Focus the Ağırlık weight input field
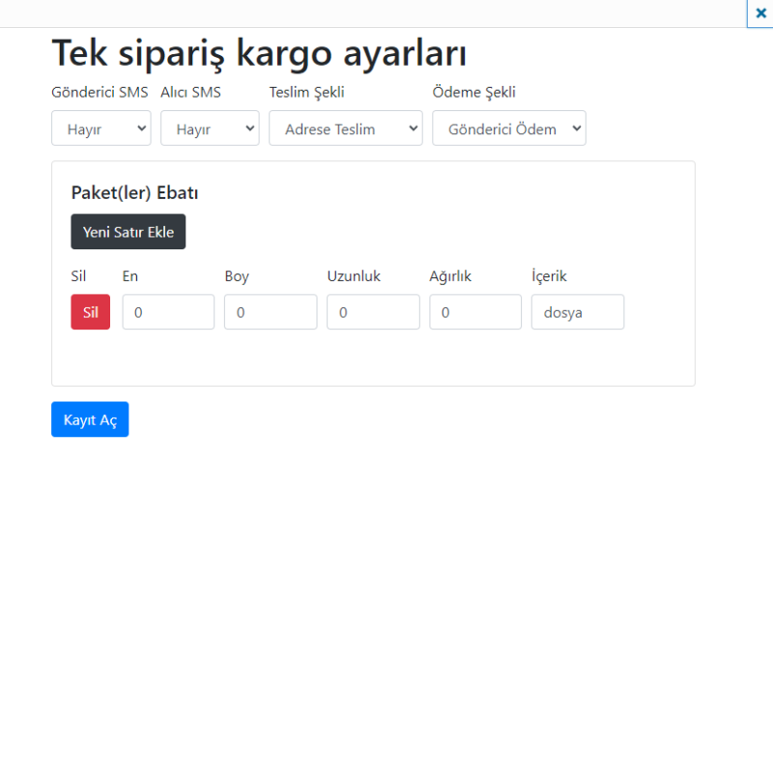 coord(475,312)
